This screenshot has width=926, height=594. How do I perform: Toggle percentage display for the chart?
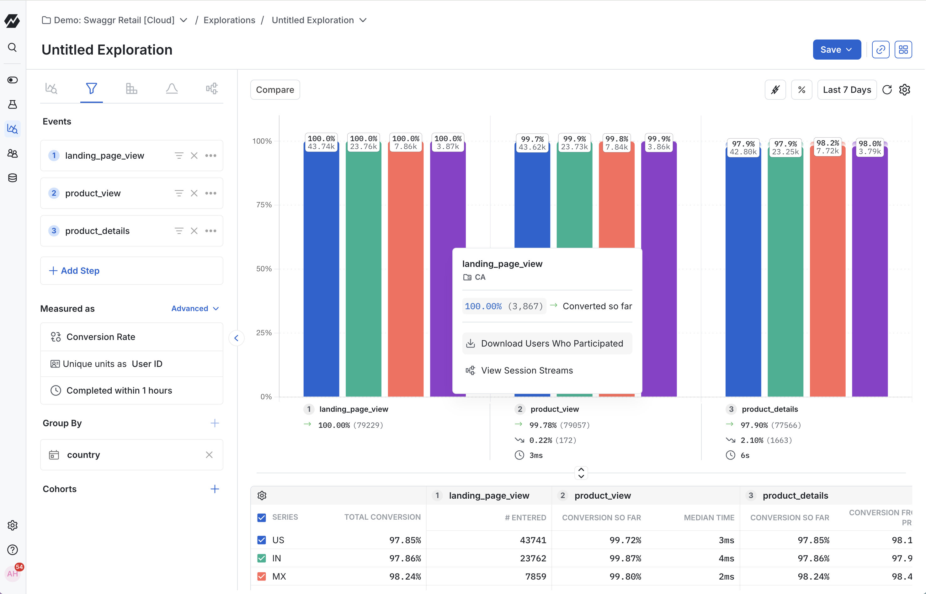point(802,89)
